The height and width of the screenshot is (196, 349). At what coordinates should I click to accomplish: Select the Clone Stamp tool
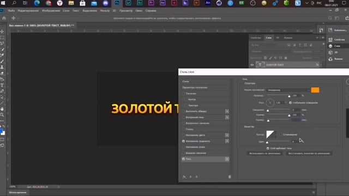pyautogui.click(x=2, y=67)
